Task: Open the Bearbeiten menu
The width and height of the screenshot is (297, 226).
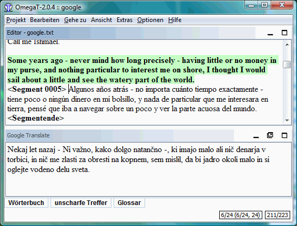Action: coord(45,20)
